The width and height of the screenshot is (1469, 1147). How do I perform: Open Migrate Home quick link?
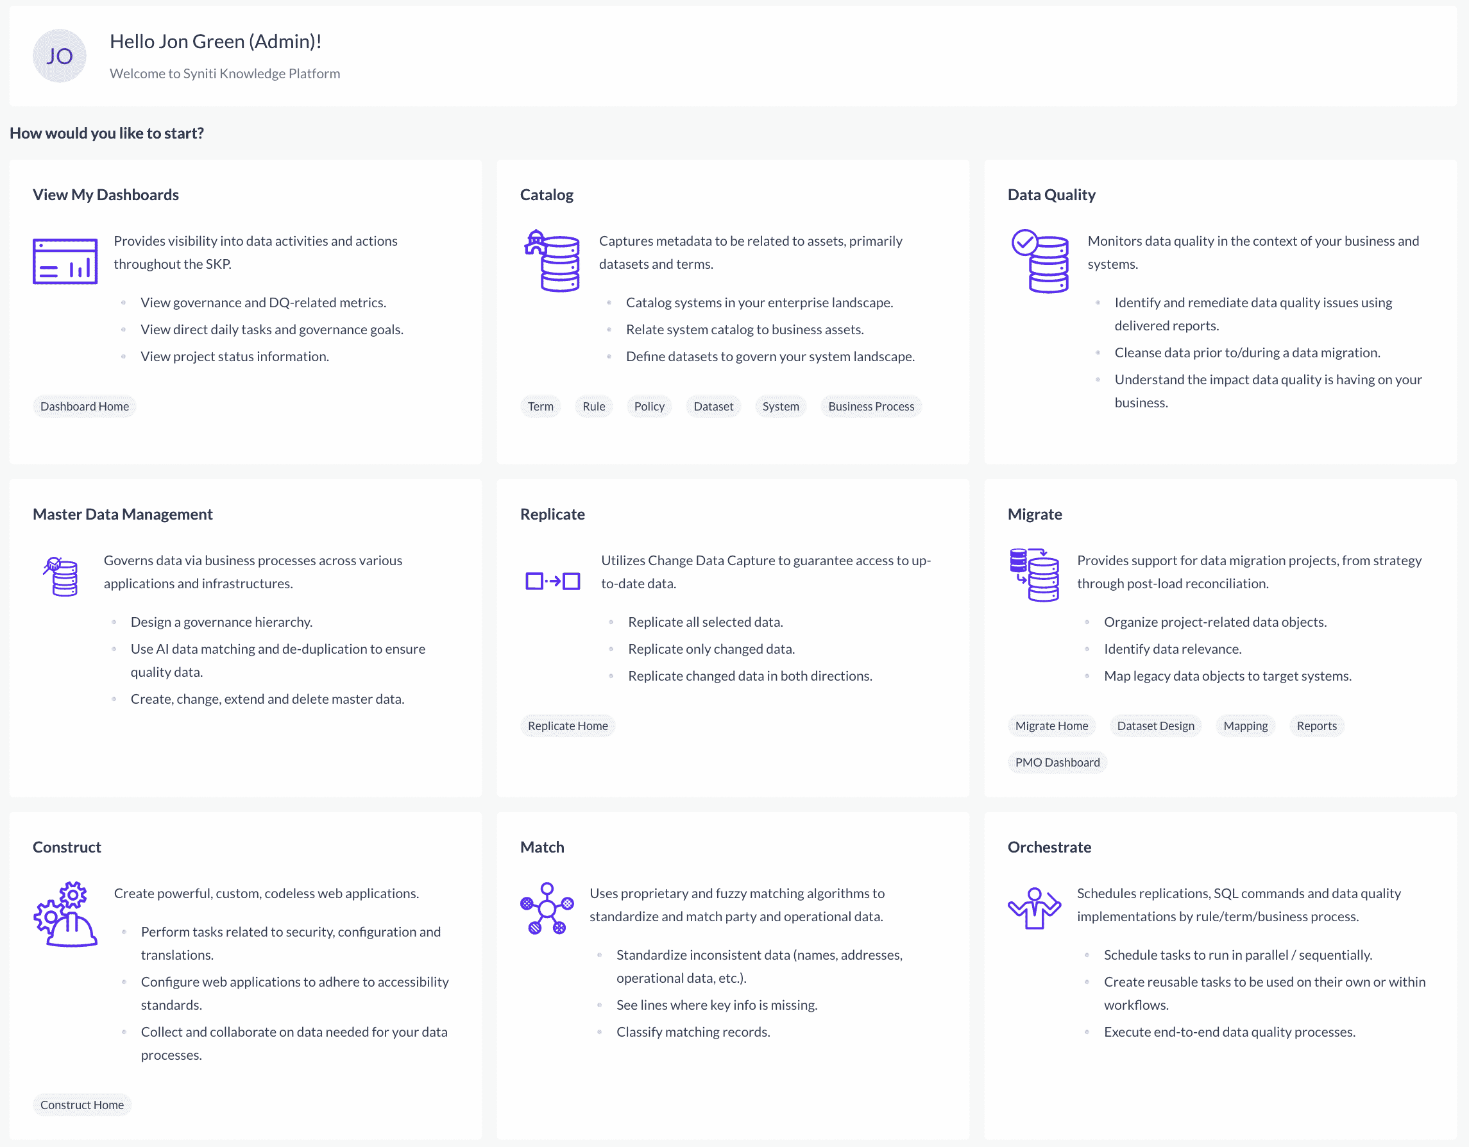point(1051,725)
